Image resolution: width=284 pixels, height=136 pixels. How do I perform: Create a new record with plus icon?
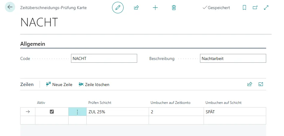[x=155, y=8]
